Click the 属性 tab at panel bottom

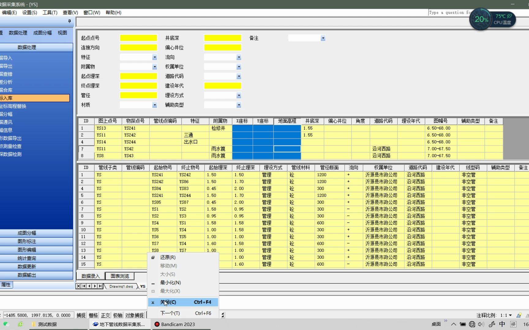coord(6,285)
